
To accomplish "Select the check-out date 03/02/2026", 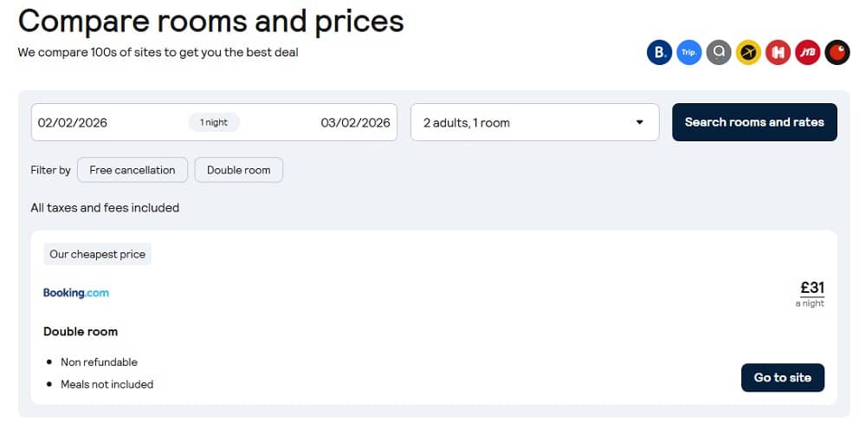I will click(x=356, y=122).
